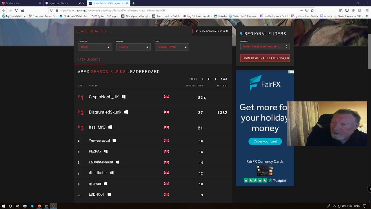Show sidebars icon in Firefox toolbar
This screenshot has height=209, width=371.
pos(347,10)
